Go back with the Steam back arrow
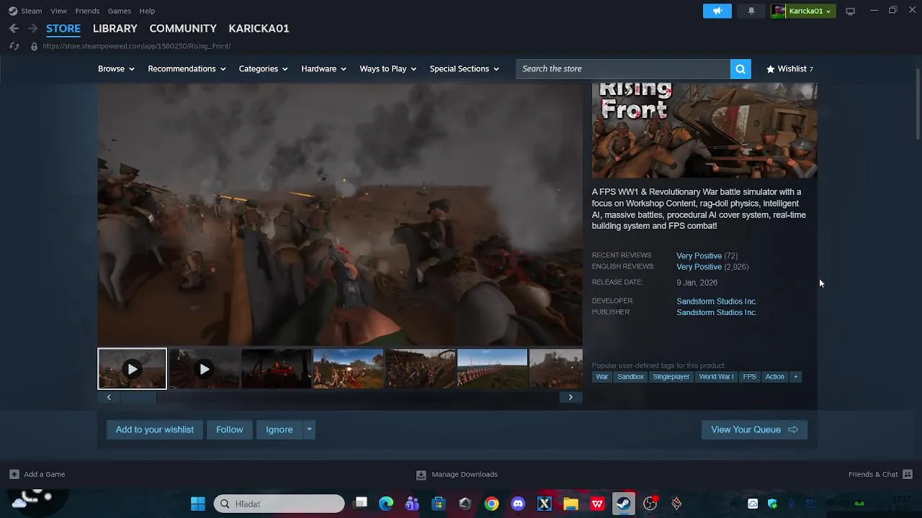The image size is (922, 518). point(14,28)
